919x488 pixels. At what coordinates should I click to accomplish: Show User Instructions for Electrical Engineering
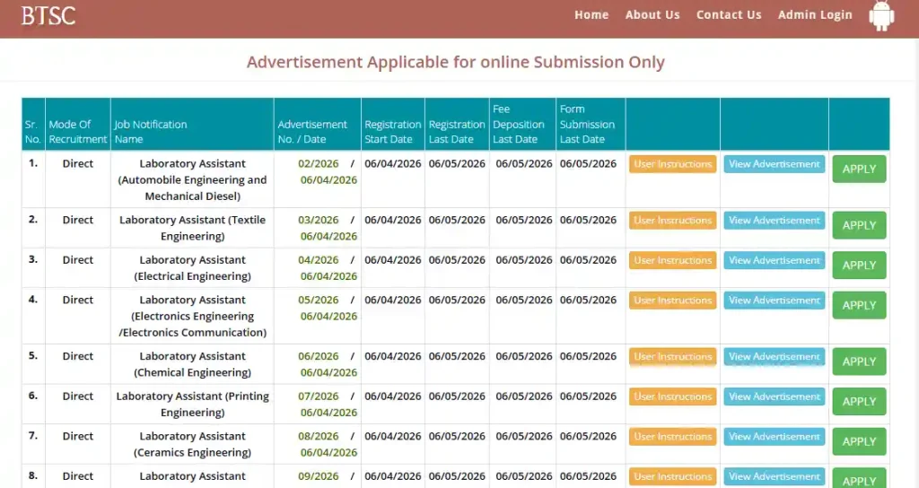(x=672, y=261)
